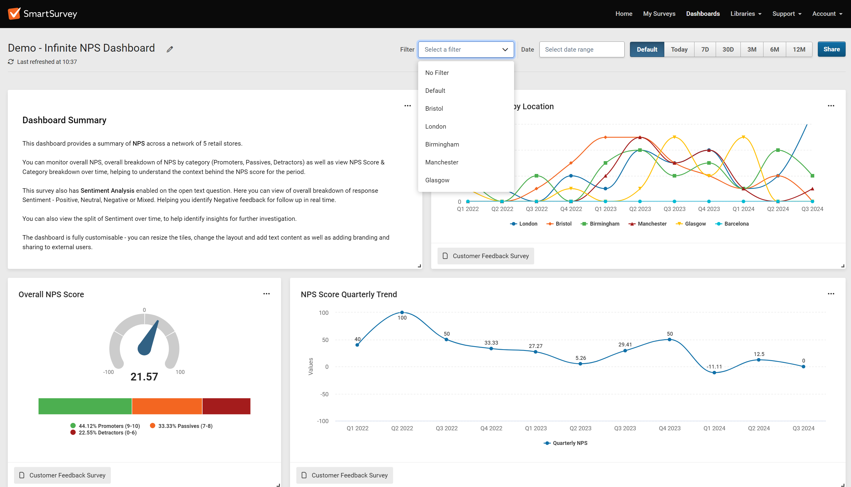Viewport: 851px width, 487px height.
Task: Click the pencil icon to rename the dashboard
Action: click(170, 49)
